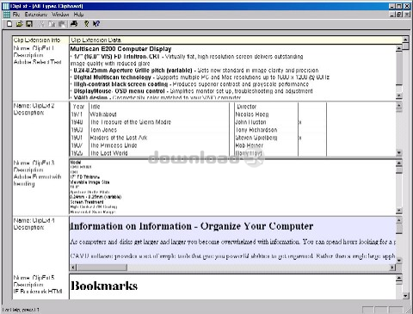Click the main window scrollbar down arrow

click(405, 296)
